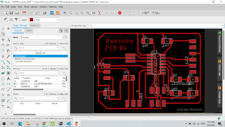Screen dimensions: 225x127
Task: Switch to schematic with SCH/BRD icon
Action: pos(24,13)
